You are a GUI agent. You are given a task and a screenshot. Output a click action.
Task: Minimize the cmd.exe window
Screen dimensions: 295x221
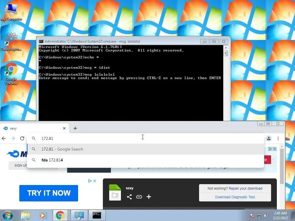click(205, 41)
